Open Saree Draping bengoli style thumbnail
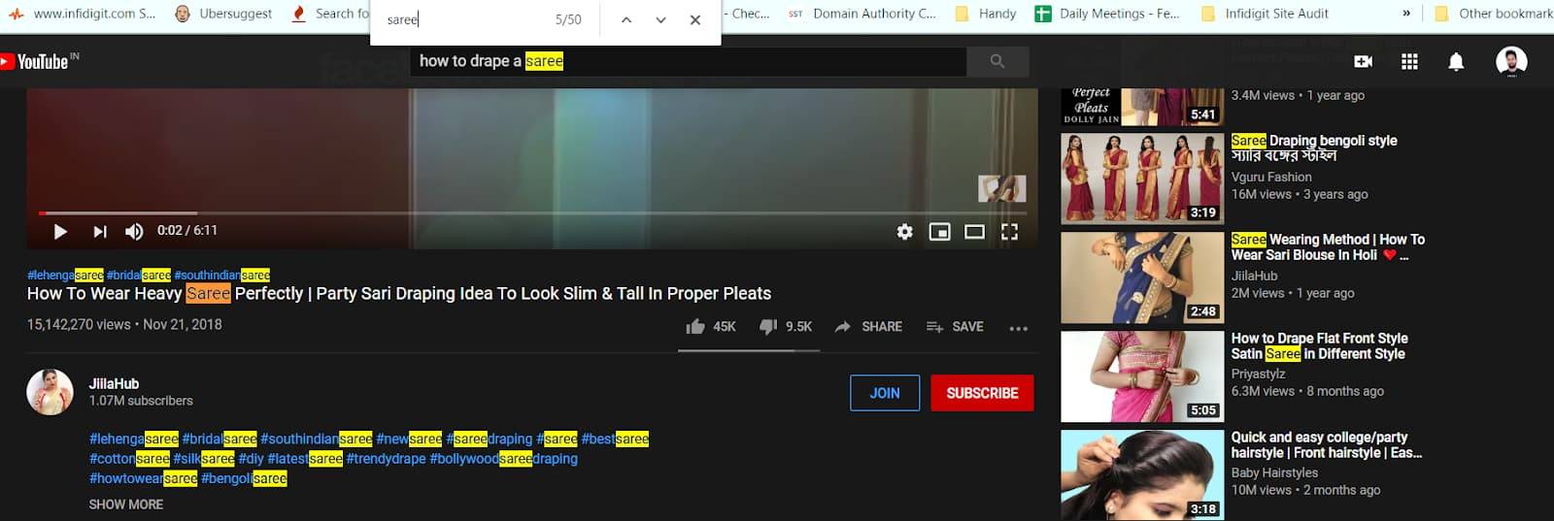Image resolution: width=1554 pixels, height=521 pixels. pos(1142,179)
